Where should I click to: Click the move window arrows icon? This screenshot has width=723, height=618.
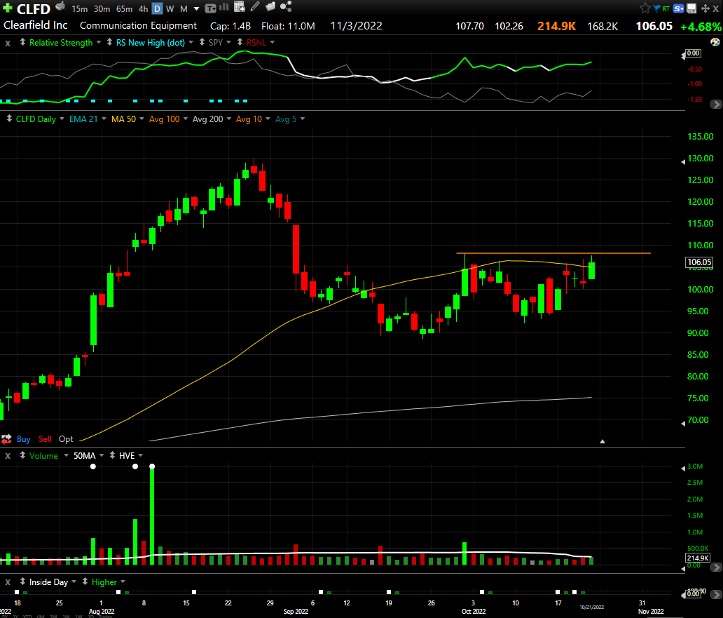point(705,8)
